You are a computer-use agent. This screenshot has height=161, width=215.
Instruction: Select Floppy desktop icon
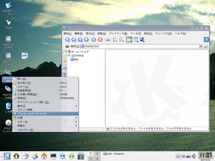tap(8, 24)
